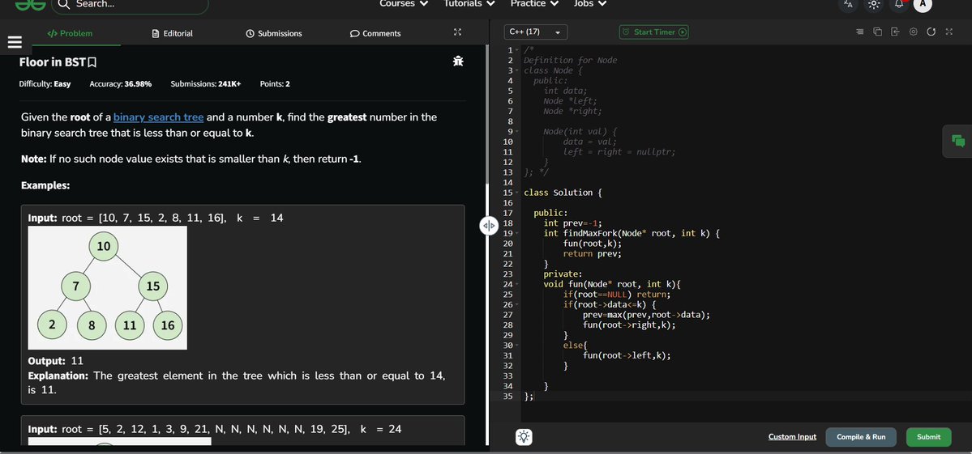Click the code indent/format icon
This screenshot has height=454, width=972.
[x=859, y=32]
